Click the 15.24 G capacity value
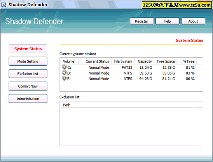Image resolution: width=213 pixels, height=162 pixels. (146, 68)
